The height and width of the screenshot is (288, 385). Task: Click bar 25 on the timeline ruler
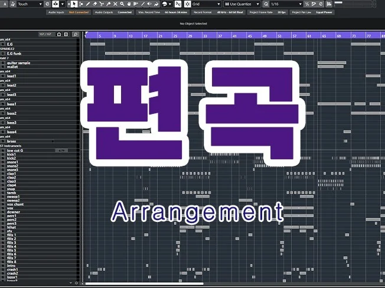(x=175, y=35)
